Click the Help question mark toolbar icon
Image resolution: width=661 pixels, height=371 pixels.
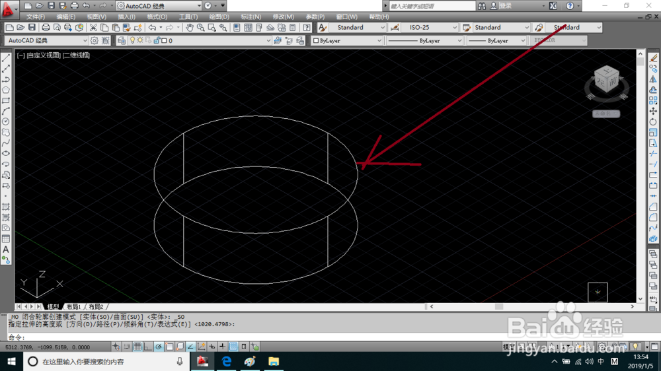click(x=307, y=27)
